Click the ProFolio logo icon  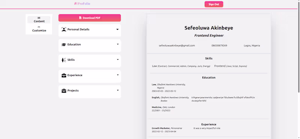pyautogui.click(x=75, y=3)
